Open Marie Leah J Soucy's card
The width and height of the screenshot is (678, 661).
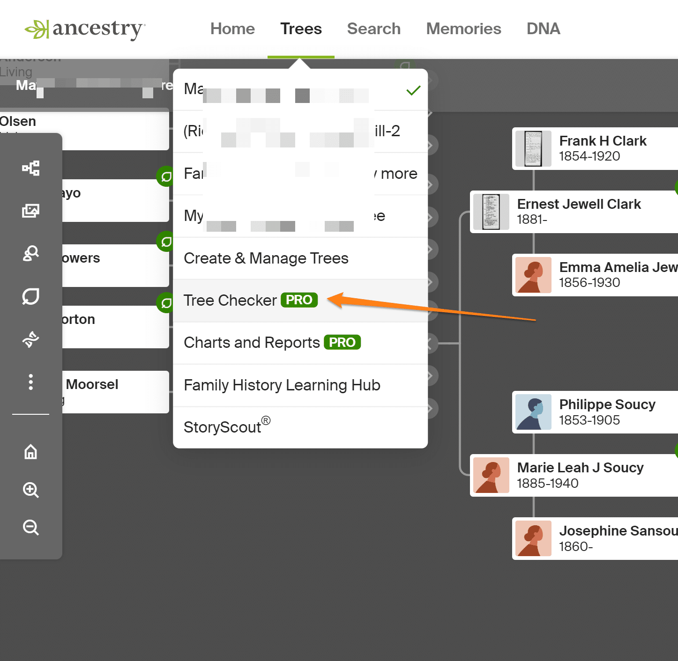(x=574, y=475)
